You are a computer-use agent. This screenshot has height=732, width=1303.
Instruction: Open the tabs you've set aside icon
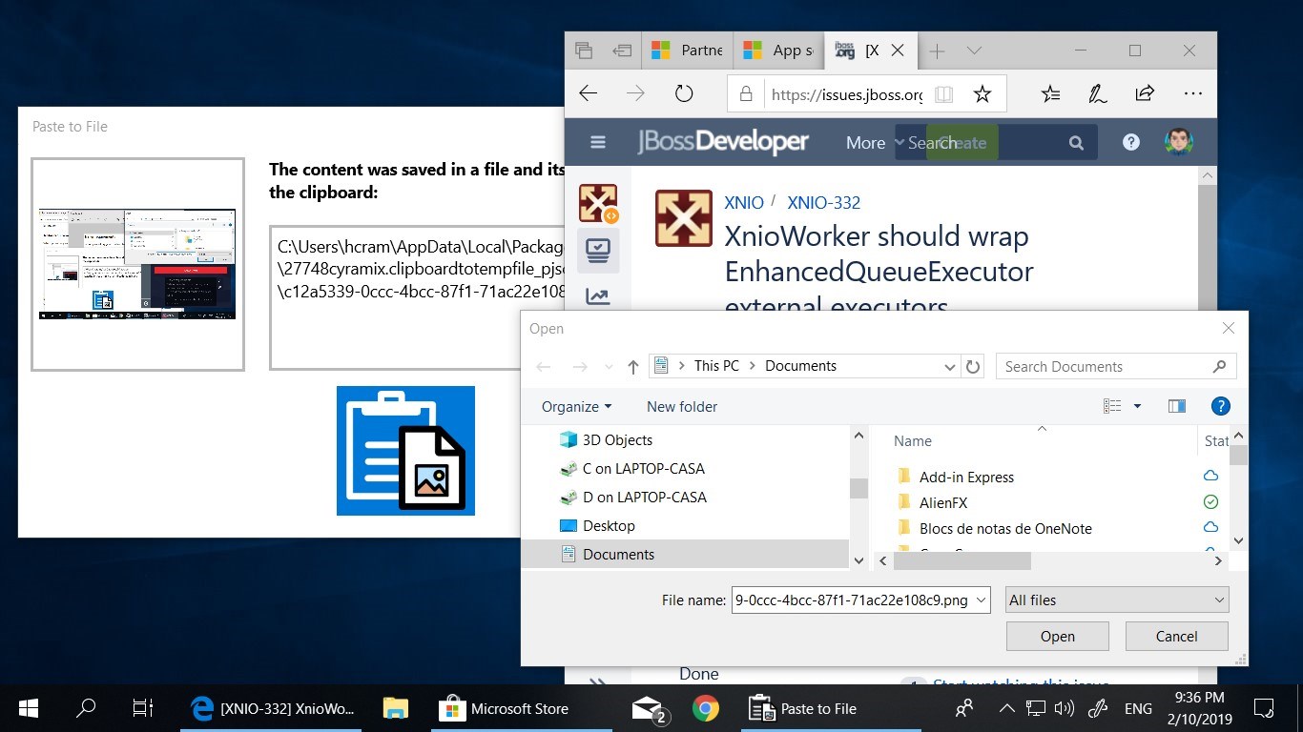584,51
